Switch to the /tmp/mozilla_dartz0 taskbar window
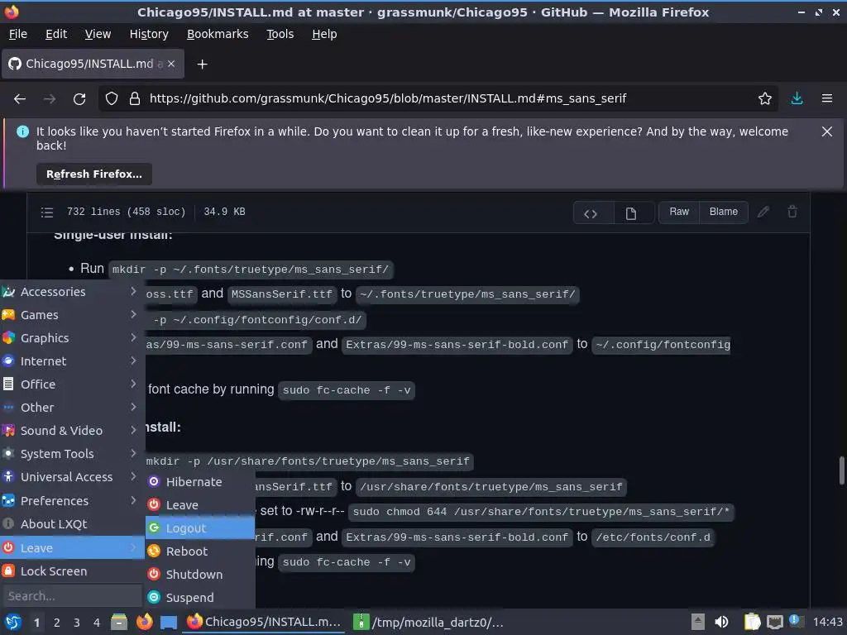The height and width of the screenshot is (635, 847). (x=430, y=622)
